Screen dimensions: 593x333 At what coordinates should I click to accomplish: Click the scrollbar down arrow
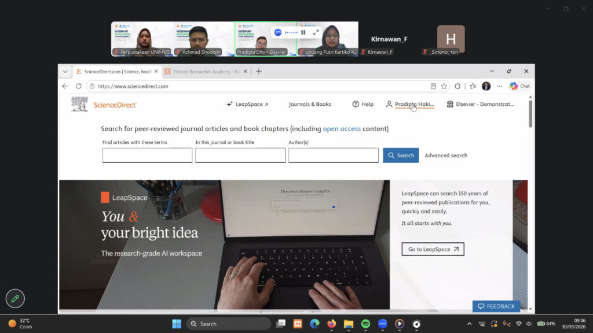click(530, 309)
